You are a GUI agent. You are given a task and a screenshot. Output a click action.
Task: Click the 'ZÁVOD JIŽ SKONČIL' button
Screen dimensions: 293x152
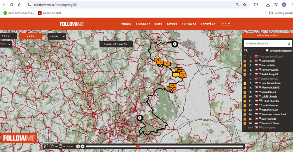tap(116, 44)
